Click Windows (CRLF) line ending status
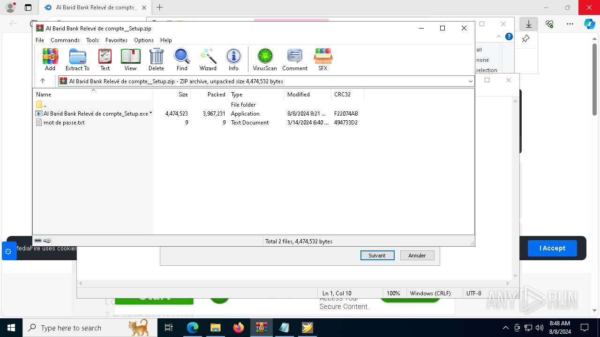600x337 pixels. (430, 293)
